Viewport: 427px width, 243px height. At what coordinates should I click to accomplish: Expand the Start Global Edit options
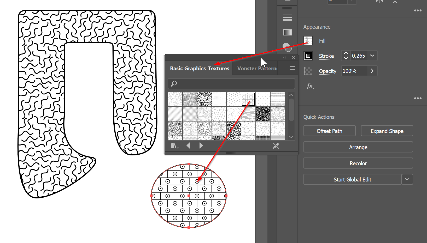click(x=407, y=179)
